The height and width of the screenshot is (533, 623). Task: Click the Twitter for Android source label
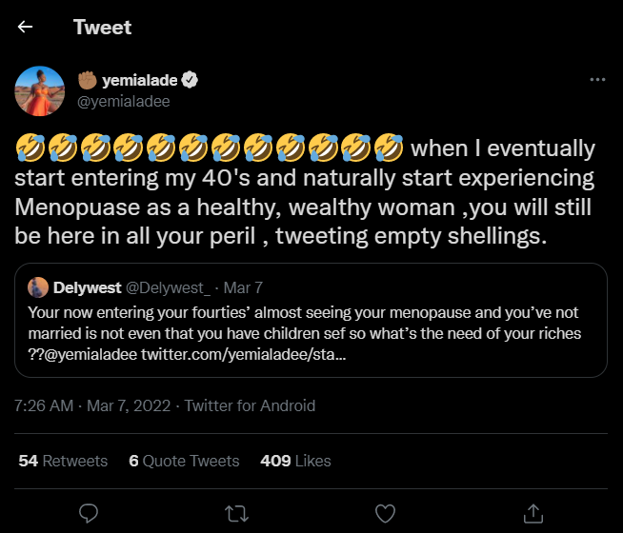pyautogui.click(x=250, y=405)
